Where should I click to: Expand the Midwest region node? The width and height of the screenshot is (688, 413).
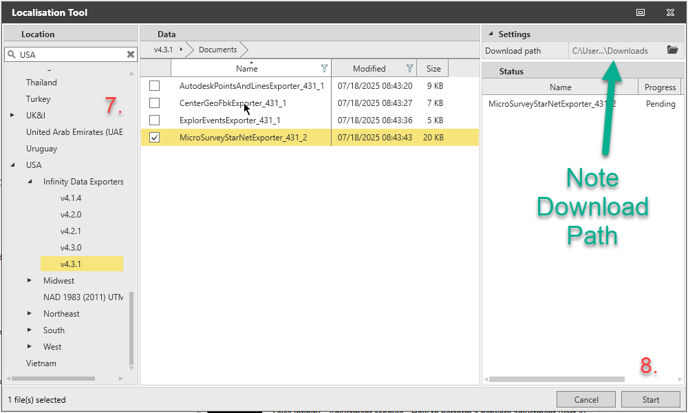click(x=30, y=281)
